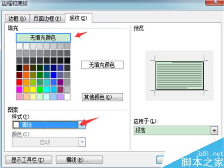Image resolution: width=224 pixels, height=168 pixels.
Task: Select the light yellow swatch in bottom row
Action: pyautogui.click(x=33, y=97)
